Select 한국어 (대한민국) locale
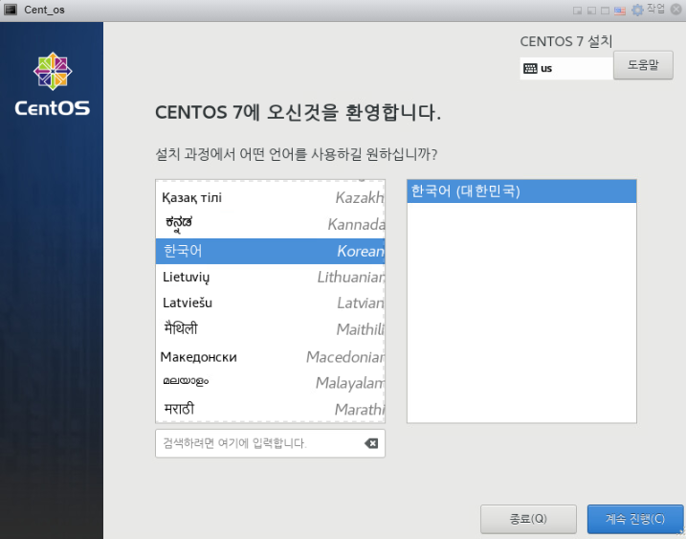Viewport: 686px width, 539px height. pyautogui.click(x=521, y=191)
